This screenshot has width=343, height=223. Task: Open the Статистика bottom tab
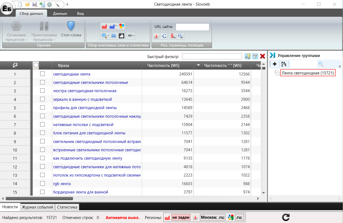click(67, 207)
